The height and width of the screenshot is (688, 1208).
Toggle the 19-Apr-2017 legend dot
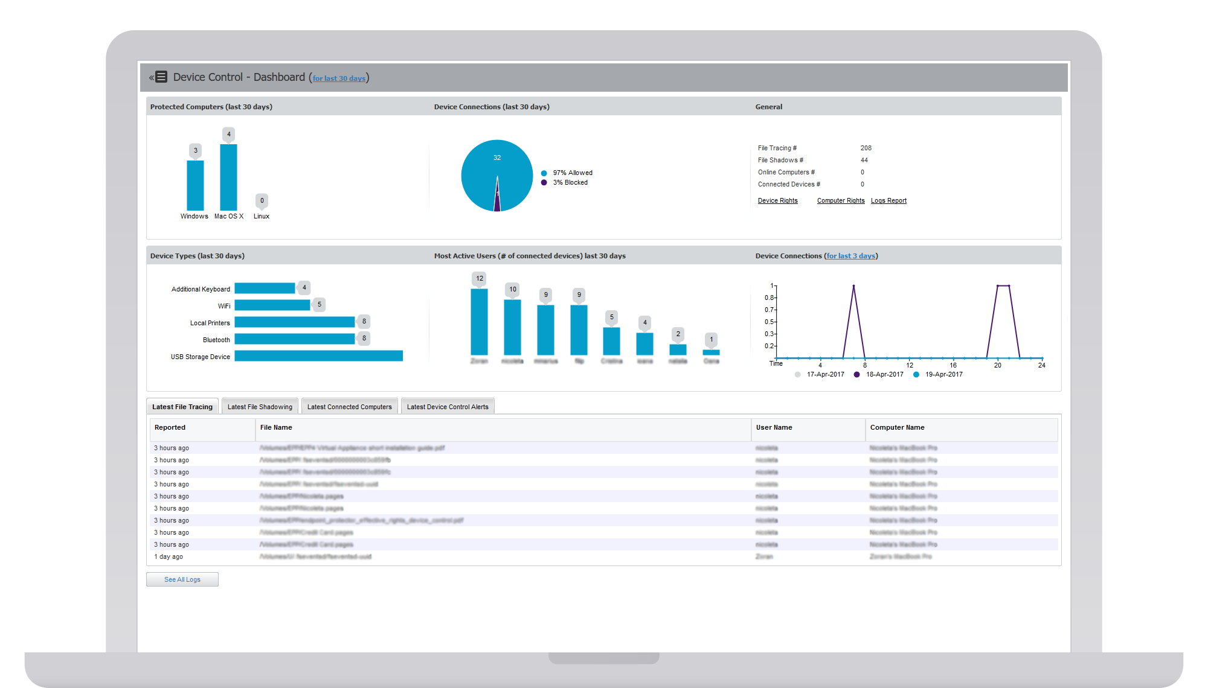916,375
